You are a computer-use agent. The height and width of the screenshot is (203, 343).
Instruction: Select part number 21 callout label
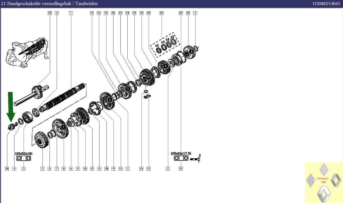(x=181, y=169)
